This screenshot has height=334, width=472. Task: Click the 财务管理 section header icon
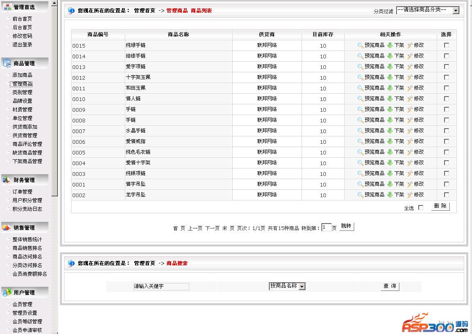tap(6, 180)
